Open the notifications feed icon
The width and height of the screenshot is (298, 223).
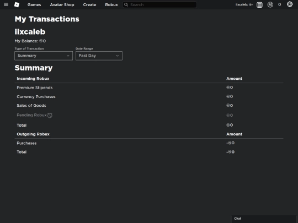coord(259,5)
